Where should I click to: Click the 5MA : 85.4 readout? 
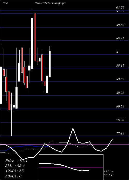click(15, 166)
